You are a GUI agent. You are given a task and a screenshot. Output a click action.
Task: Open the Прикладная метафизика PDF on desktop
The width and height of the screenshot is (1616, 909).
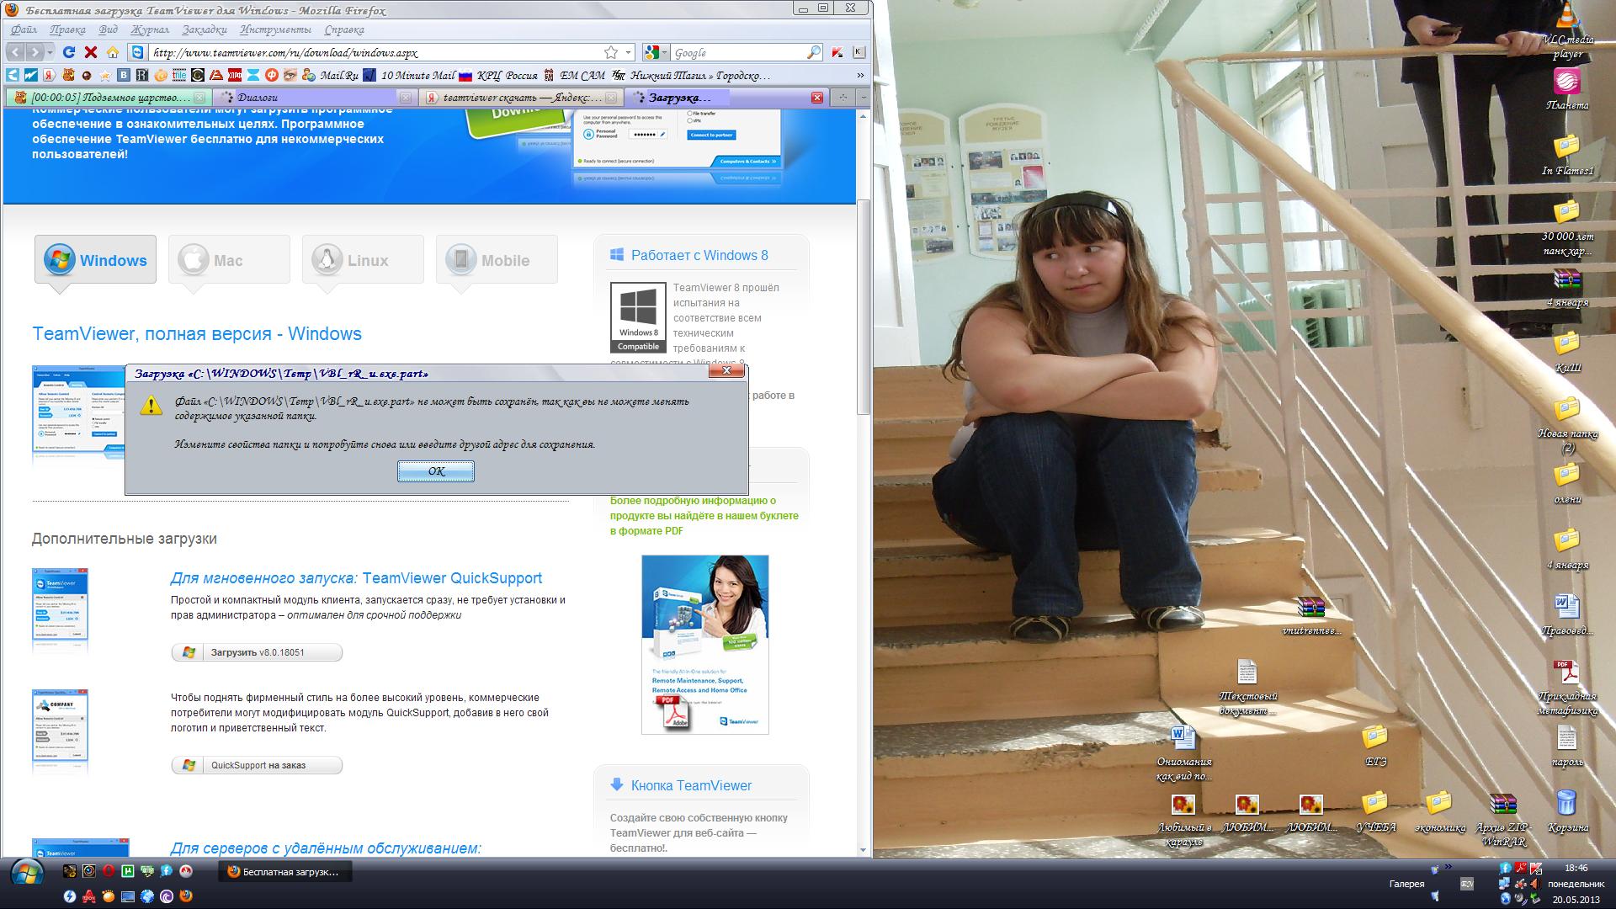click(1567, 686)
